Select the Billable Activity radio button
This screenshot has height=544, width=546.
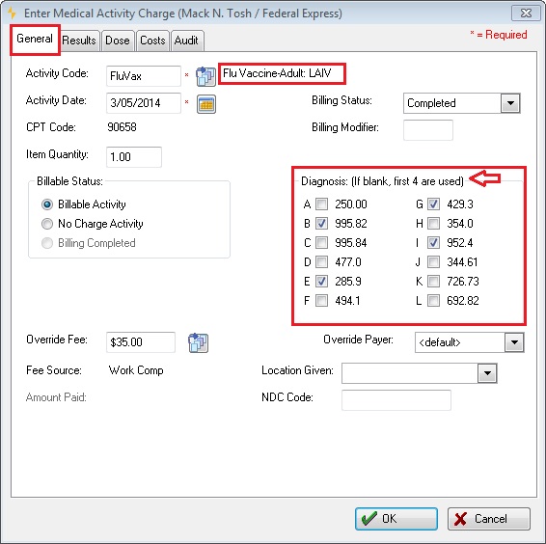tap(47, 204)
